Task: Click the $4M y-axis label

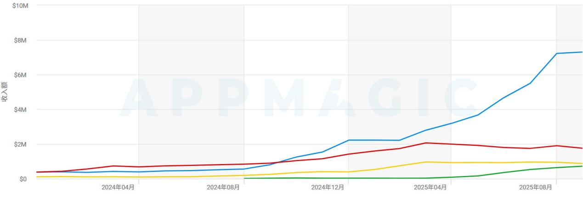Action: click(21, 110)
